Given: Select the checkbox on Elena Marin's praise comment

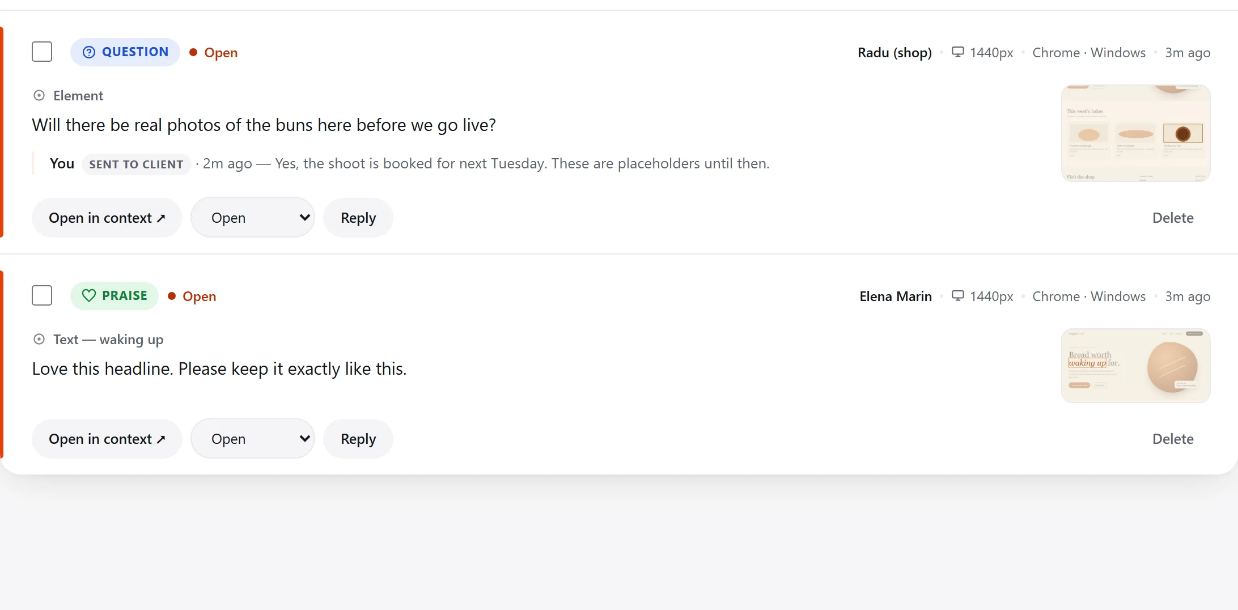Looking at the screenshot, I should click(x=42, y=295).
